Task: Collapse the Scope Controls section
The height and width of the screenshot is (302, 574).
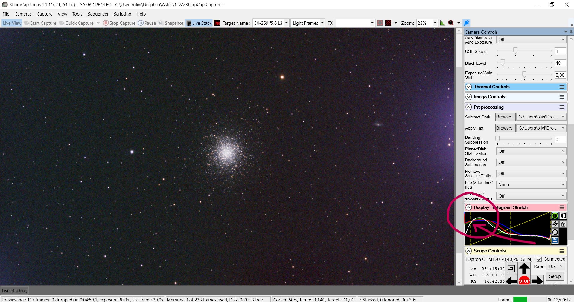Action: (469, 251)
